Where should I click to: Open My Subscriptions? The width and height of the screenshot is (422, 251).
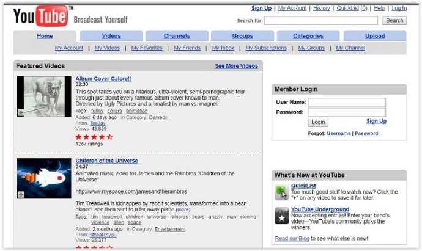(x=266, y=48)
